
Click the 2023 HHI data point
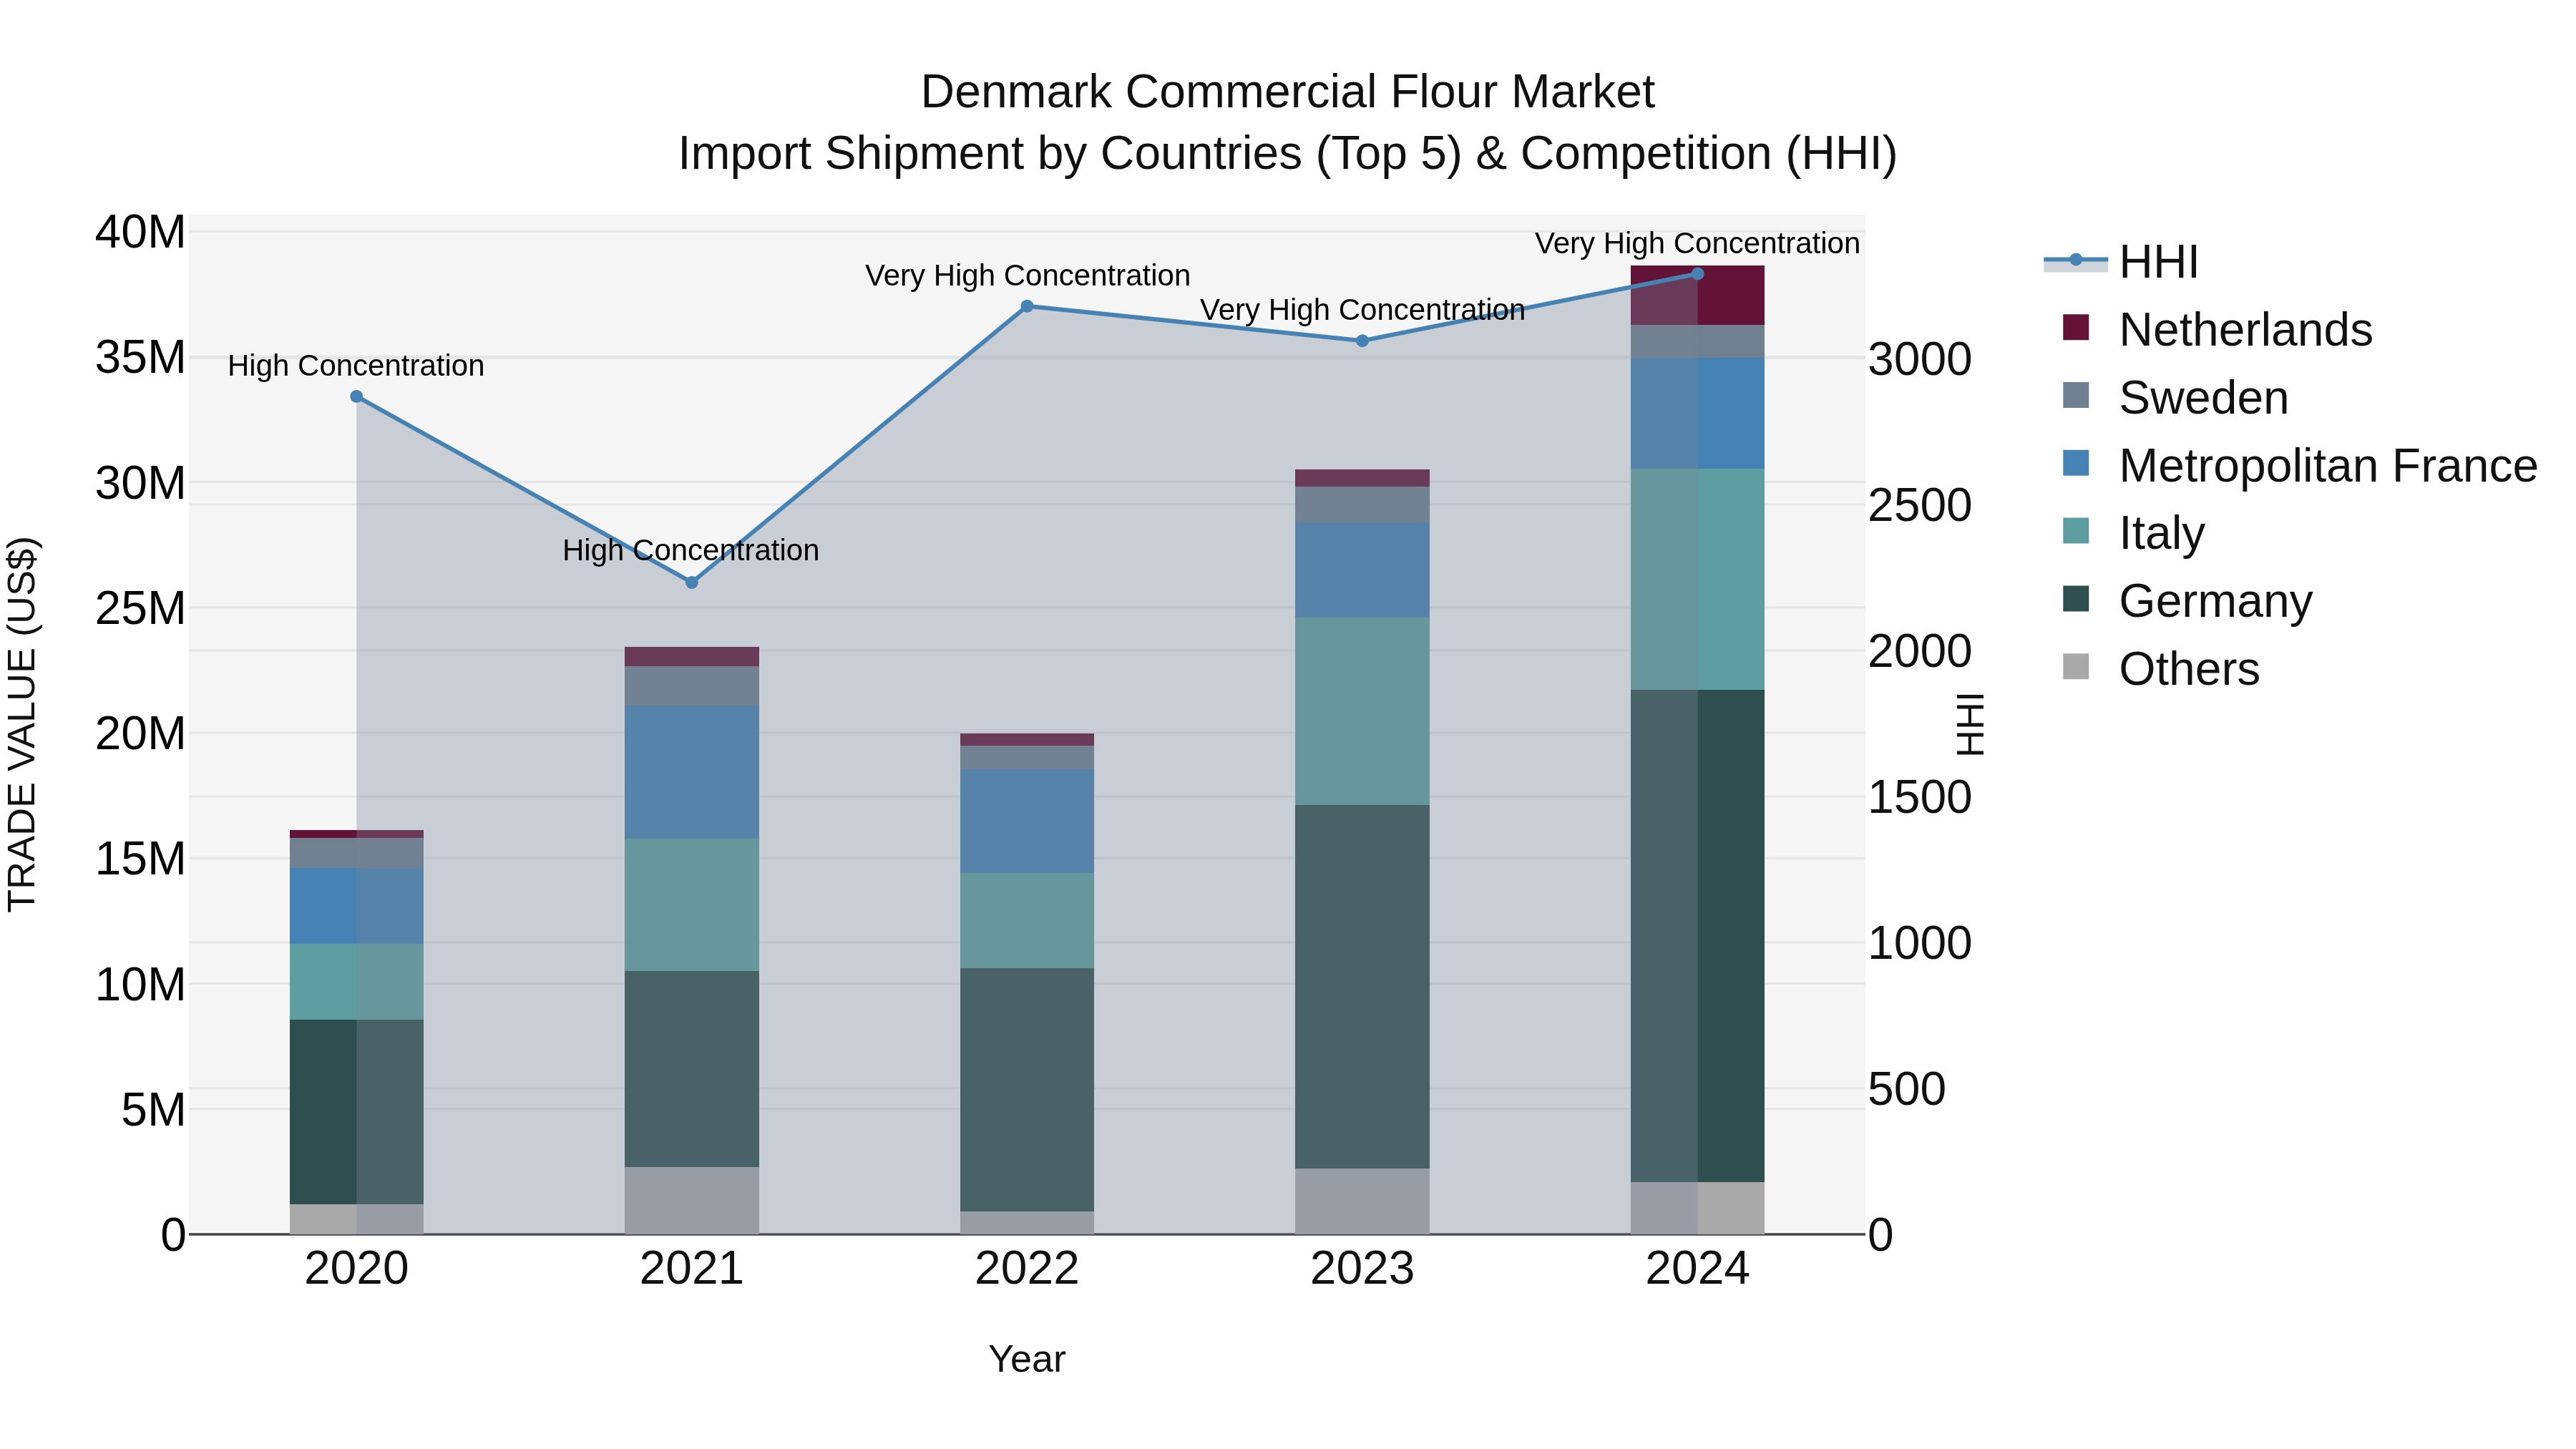1362,341
